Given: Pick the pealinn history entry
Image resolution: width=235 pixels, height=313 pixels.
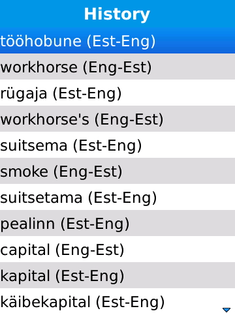Looking at the screenshot, I should (117, 223).
